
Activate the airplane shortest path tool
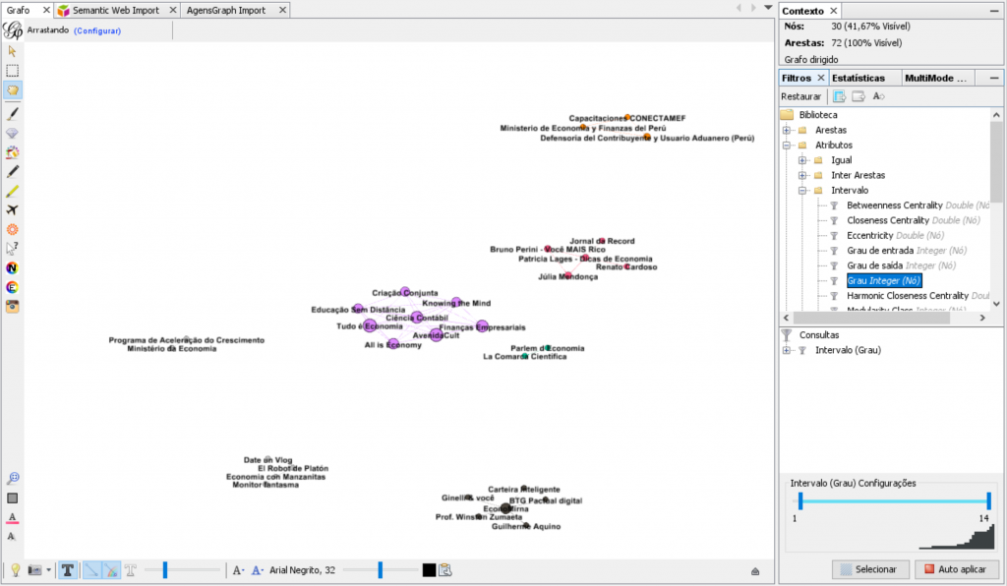coord(13,209)
